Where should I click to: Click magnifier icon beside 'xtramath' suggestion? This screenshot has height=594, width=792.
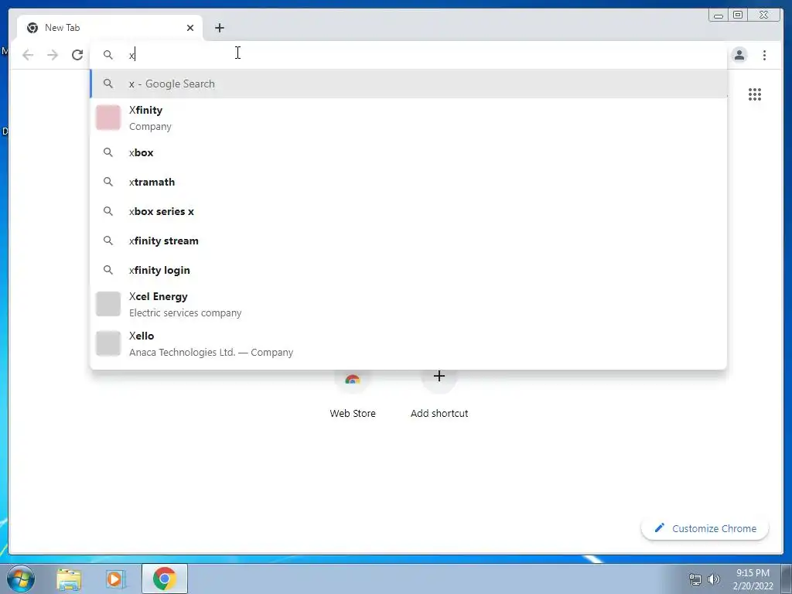[x=108, y=181]
